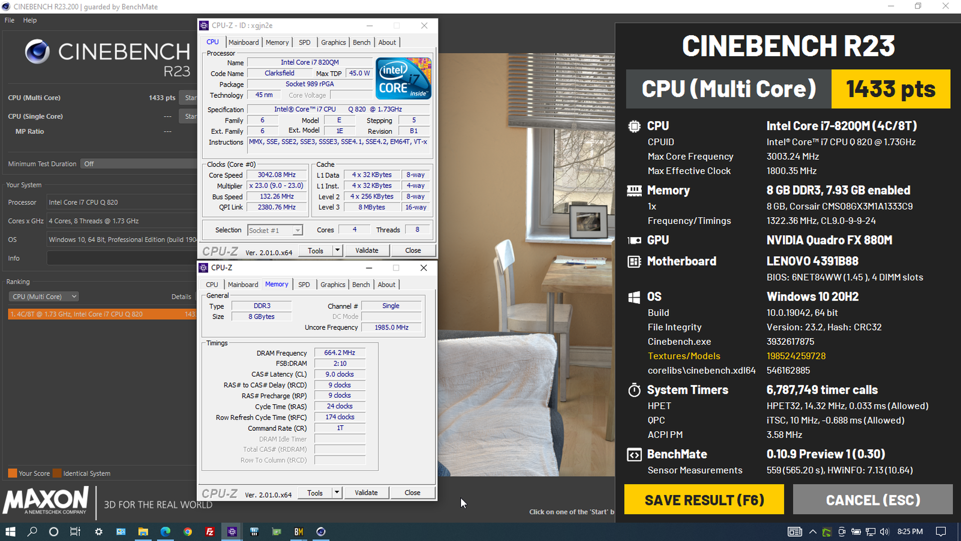Launch Google Chrome from taskbar
961x541 pixels.
pyautogui.click(x=188, y=531)
